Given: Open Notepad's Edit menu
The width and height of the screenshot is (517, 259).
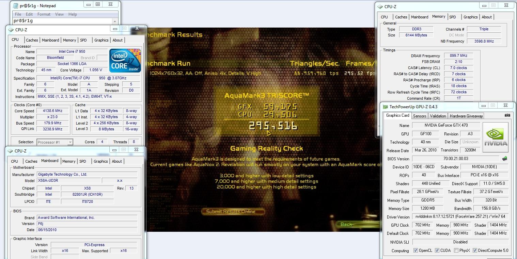Looking at the screenshot, I should tap(29, 14).
